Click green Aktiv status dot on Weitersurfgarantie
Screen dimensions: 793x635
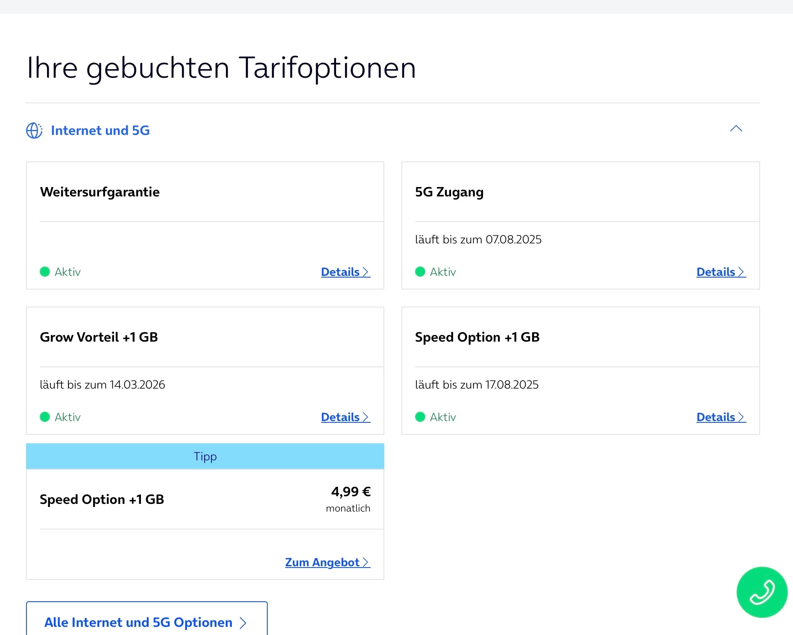45,272
